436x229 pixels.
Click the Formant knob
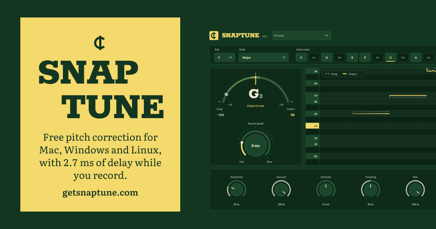[326, 190]
